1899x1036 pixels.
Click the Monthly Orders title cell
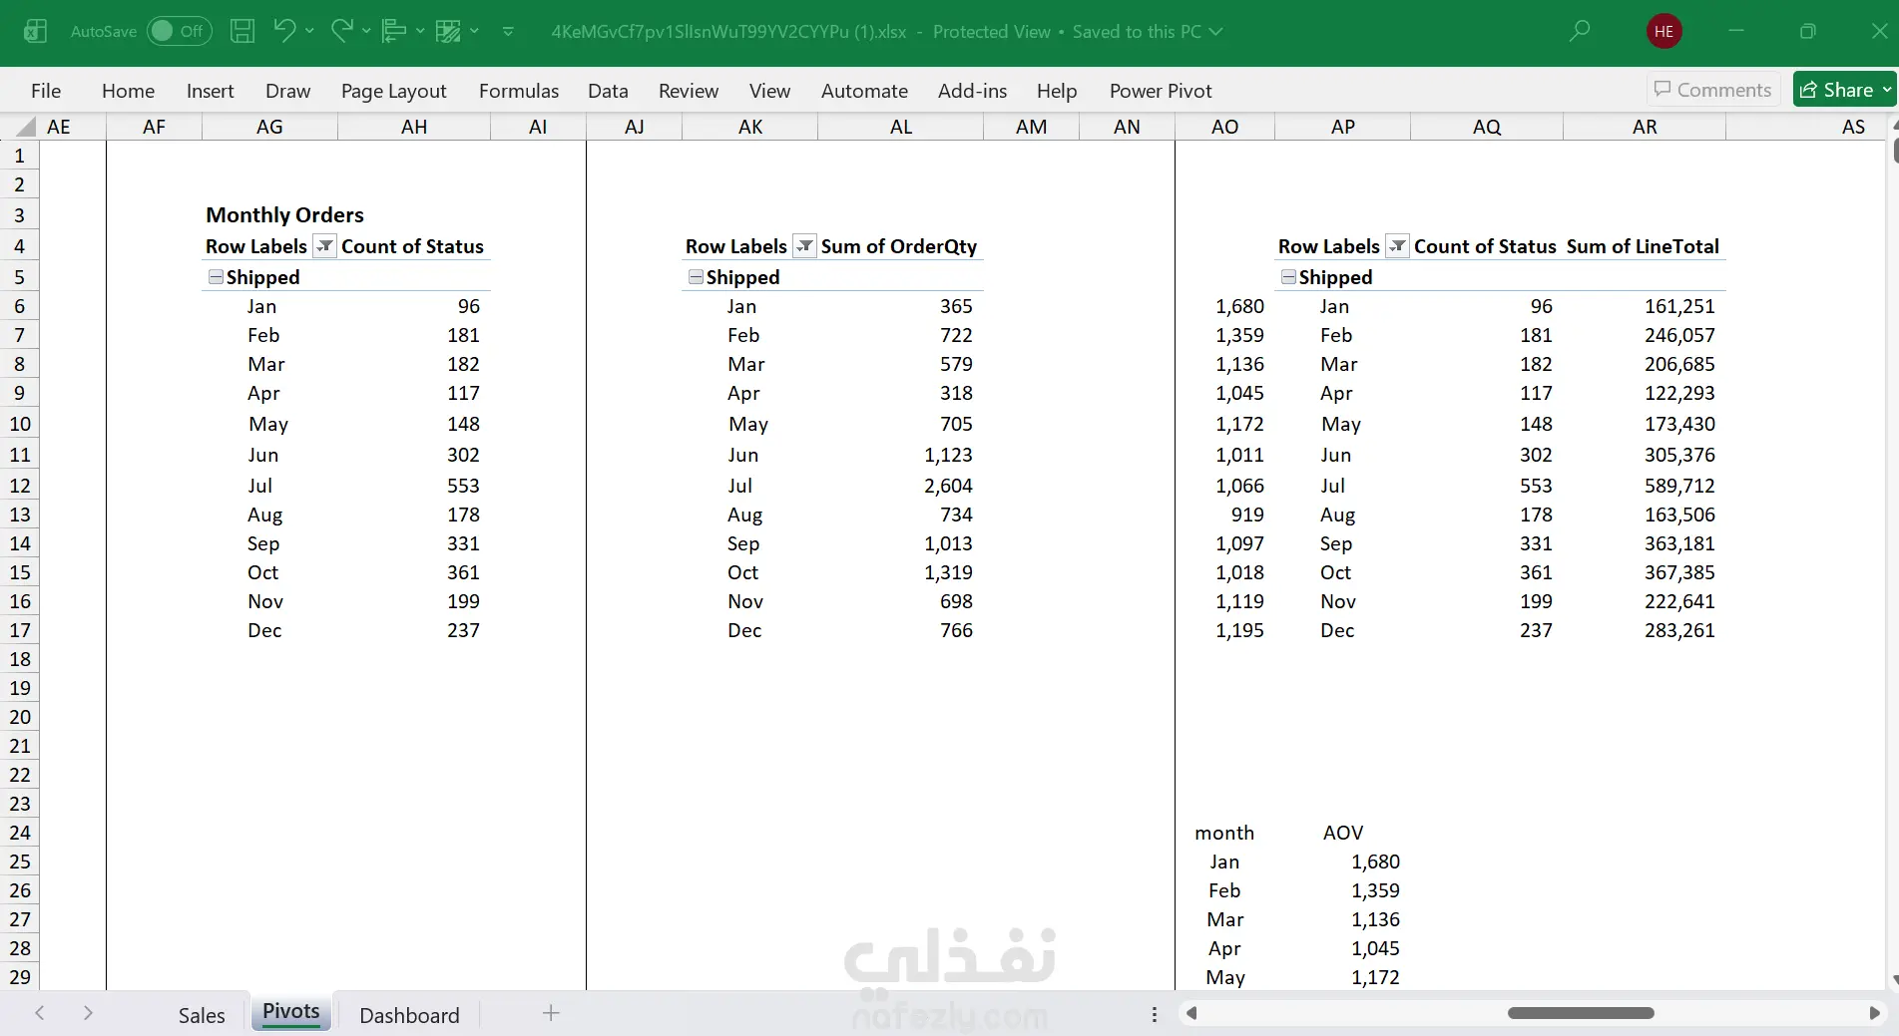284,214
